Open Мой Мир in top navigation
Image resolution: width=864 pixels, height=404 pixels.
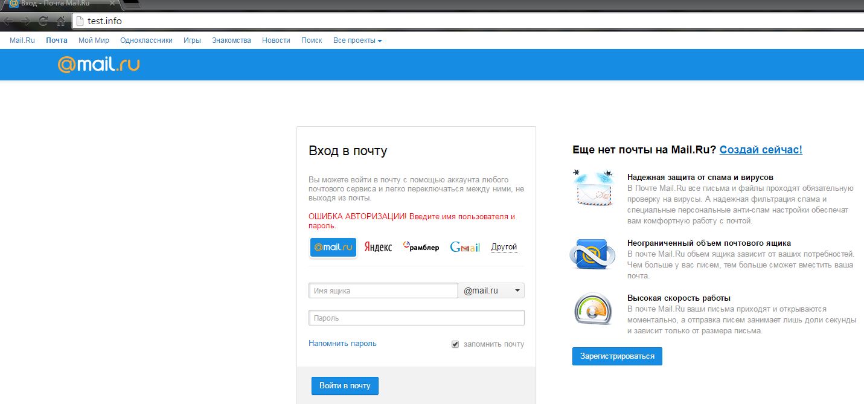coord(94,40)
